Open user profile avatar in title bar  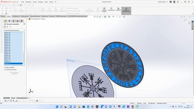tap(174, 2)
